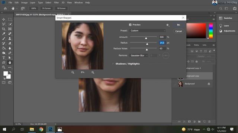Viewport: 238px width, 133px height.
Task: Select the Frame tool
Action: pyautogui.click(x=10, y=29)
